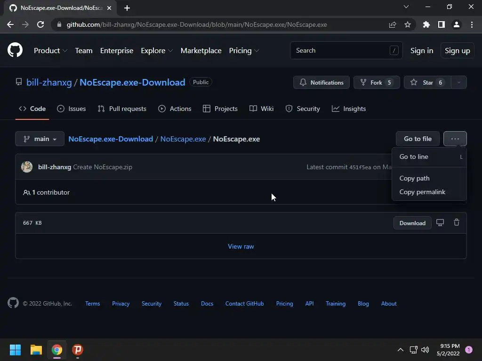The height and width of the screenshot is (361, 482).
Task: Switch to the Wiki tab
Action: click(x=261, y=109)
